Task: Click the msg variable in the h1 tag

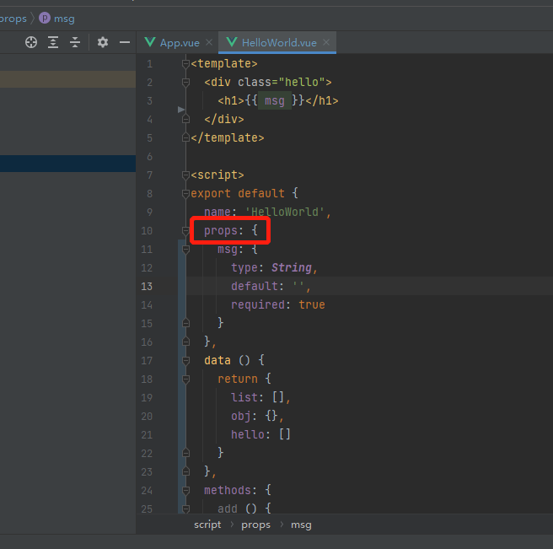Action: (274, 101)
